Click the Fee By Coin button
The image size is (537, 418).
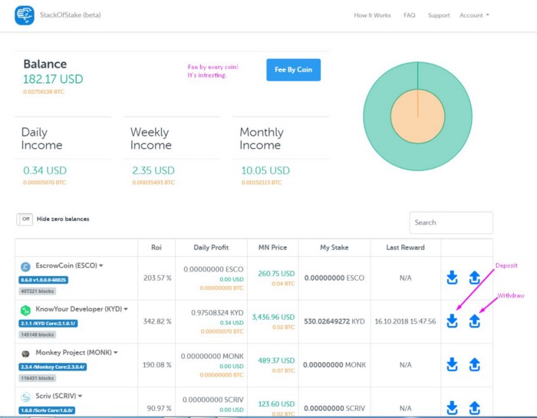coord(294,70)
